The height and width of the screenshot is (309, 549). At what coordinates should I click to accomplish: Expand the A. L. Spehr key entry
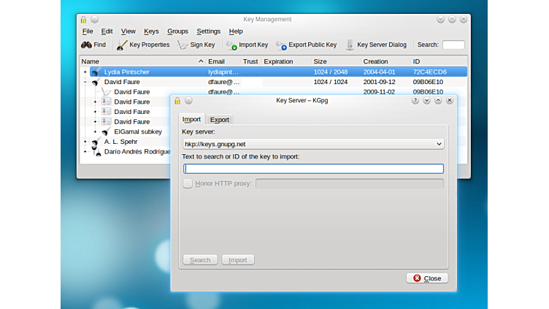pyautogui.click(x=85, y=142)
